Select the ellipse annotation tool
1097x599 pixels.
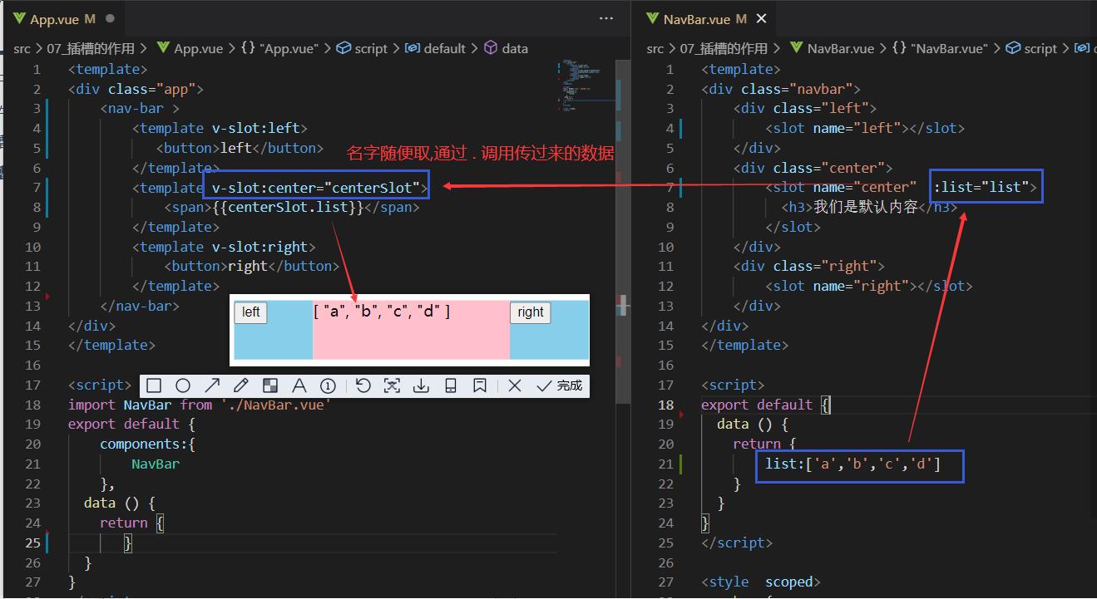(x=183, y=385)
